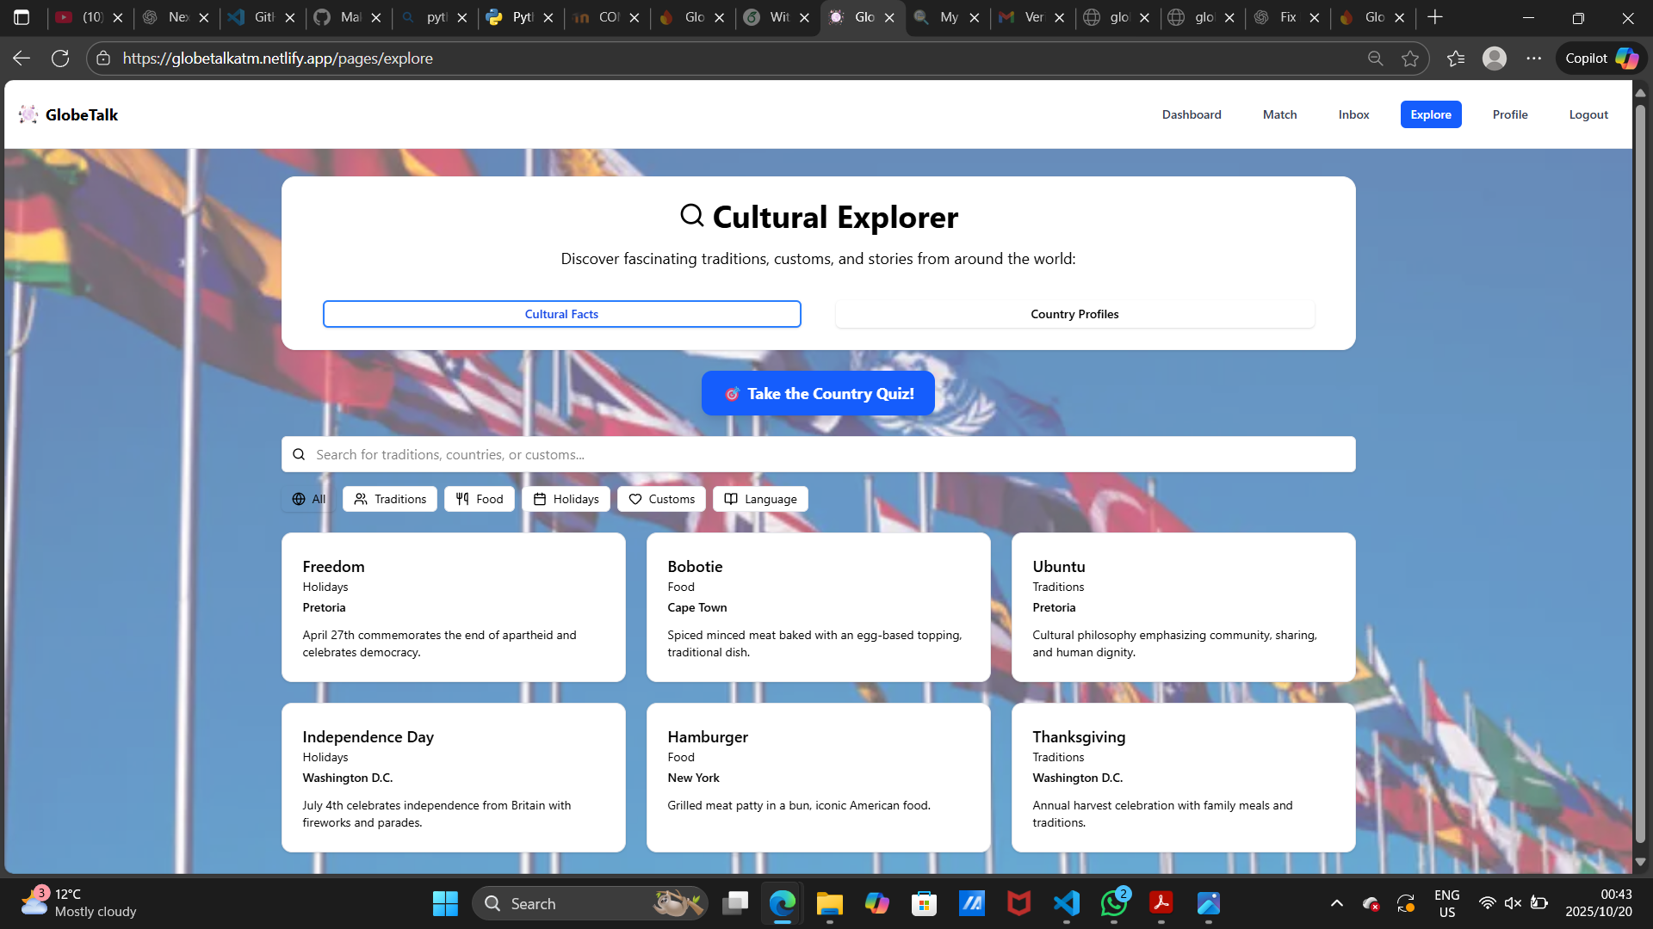
Task: Select the Food utensils filter icon
Action: (x=462, y=499)
